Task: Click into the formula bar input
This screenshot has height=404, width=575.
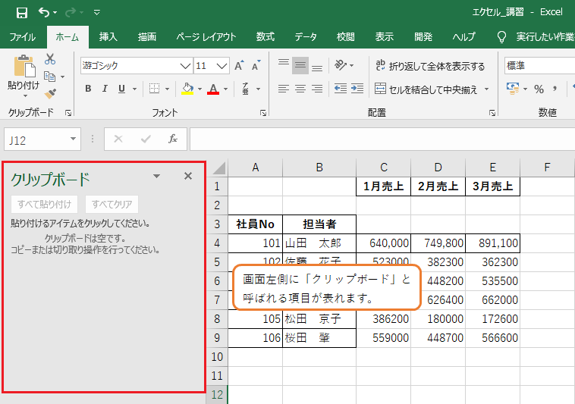Action: (382, 139)
